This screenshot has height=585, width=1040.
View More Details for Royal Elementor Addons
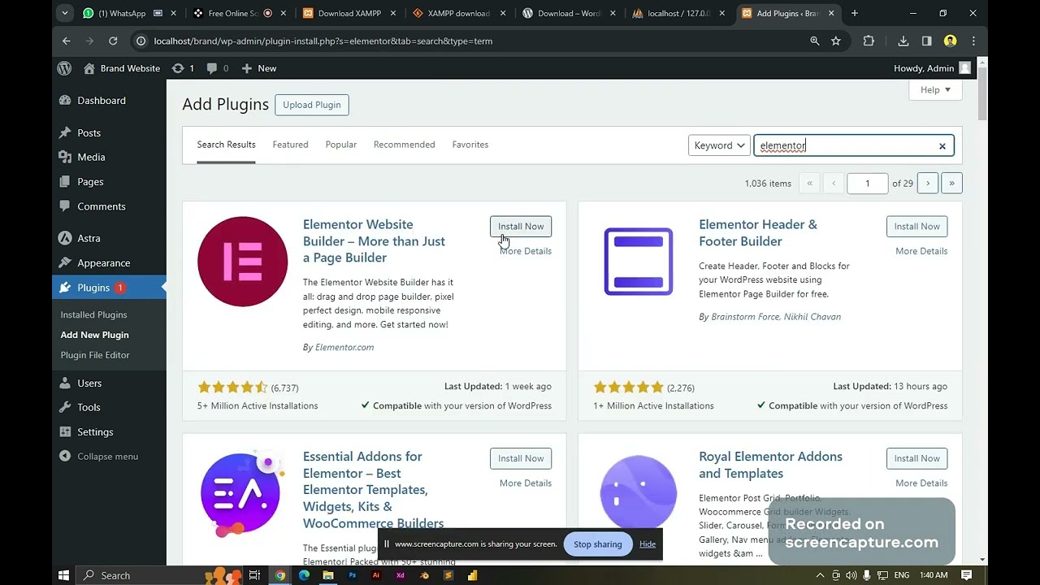click(921, 483)
